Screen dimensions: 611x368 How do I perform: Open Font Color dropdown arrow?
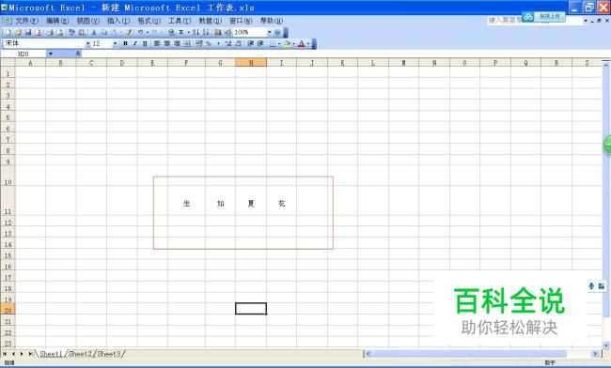[x=307, y=43]
